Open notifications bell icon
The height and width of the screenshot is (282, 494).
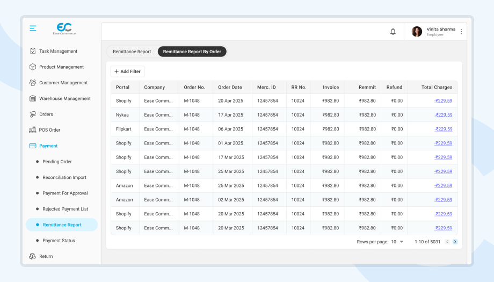(393, 32)
